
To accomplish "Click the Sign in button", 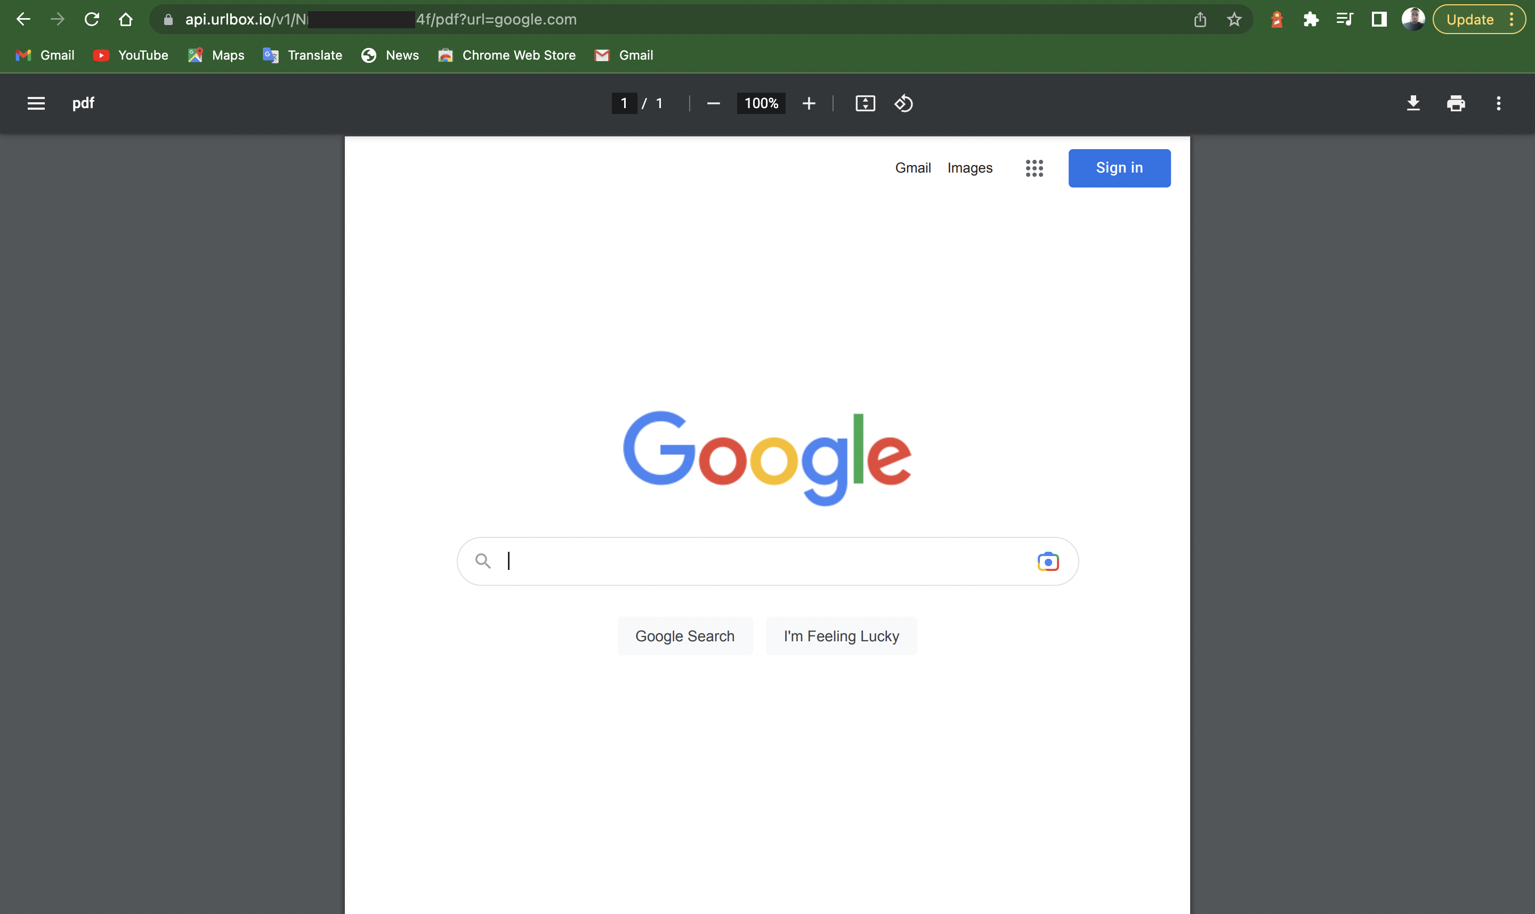I will [1119, 168].
